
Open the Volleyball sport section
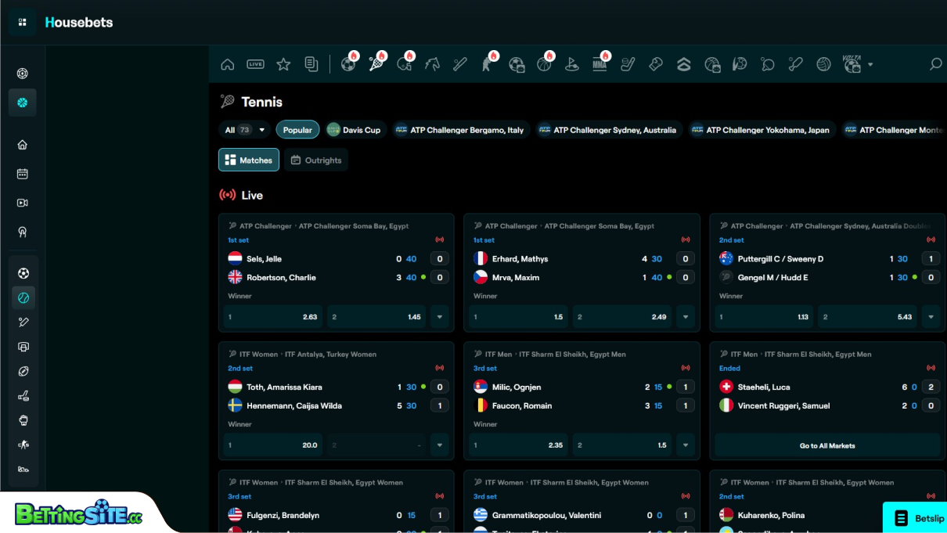click(x=823, y=64)
